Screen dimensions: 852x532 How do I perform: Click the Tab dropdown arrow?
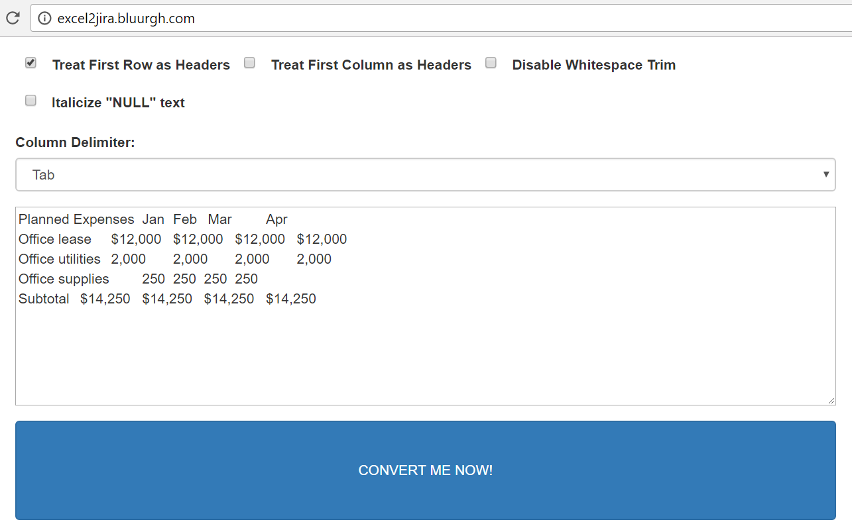click(826, 174)
